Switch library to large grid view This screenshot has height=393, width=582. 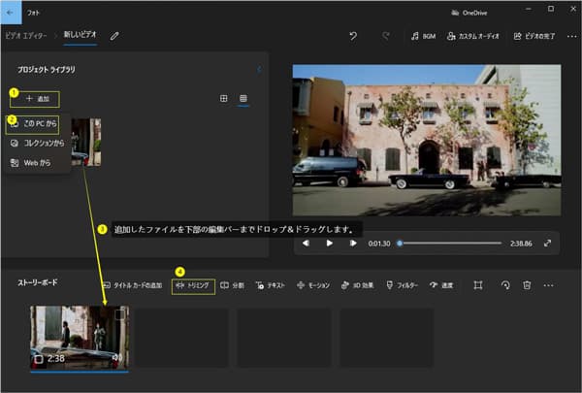click(x=224, y=99)
